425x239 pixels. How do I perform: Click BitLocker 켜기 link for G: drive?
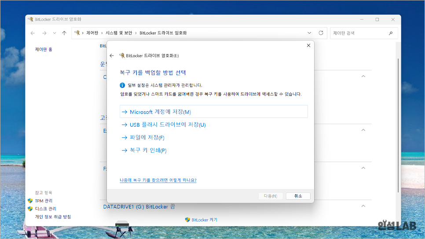(x=205, y=220)
